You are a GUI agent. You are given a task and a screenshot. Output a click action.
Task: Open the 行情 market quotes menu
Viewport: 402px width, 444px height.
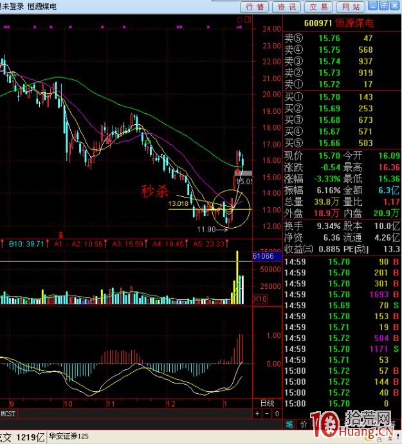tap(255, 7)
